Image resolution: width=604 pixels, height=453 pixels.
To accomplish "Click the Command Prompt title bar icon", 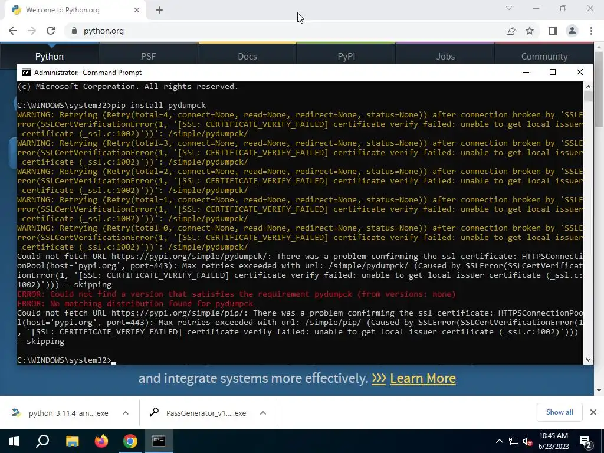I will point(26,73).
